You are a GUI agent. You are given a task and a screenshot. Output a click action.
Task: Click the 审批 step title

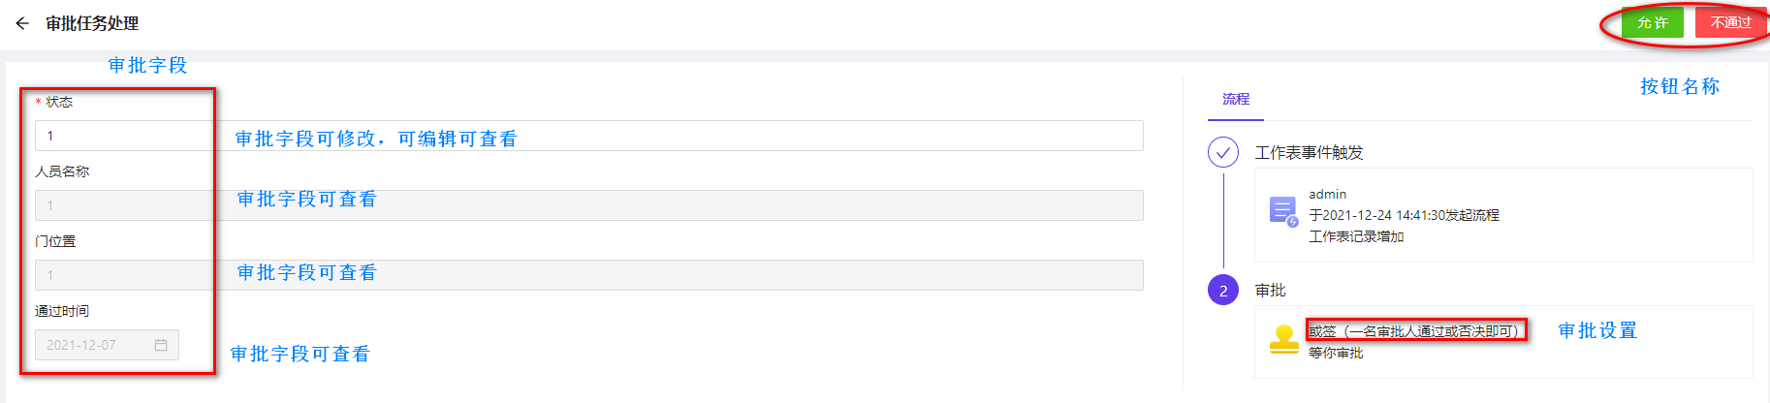pos(1270,291)
